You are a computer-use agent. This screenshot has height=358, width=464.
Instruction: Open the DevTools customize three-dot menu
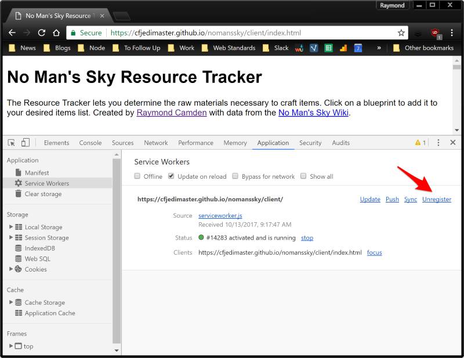click(438, 143)
